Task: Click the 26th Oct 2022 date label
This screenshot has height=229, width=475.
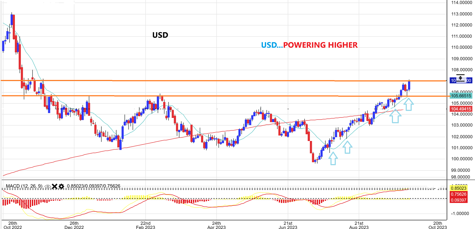Action: 12,225
